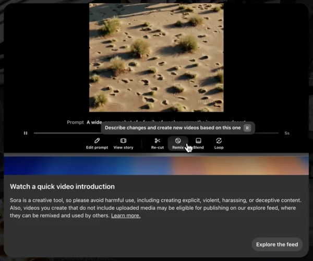Choose the Blend icon
The image size is (313, 261).
[198, 140]
